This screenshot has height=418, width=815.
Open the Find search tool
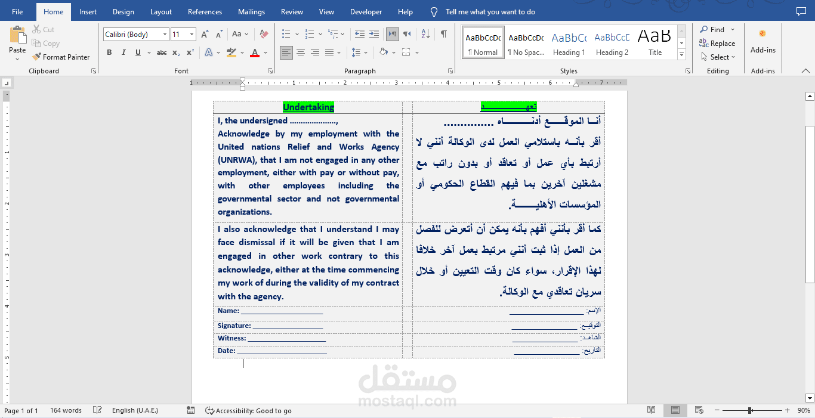tap(712, 29)
